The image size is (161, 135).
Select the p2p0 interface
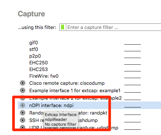pyautogui.click(x=35, y=56)
